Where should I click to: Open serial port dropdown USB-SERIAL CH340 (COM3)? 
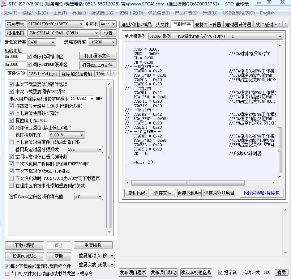click(63, 33)
